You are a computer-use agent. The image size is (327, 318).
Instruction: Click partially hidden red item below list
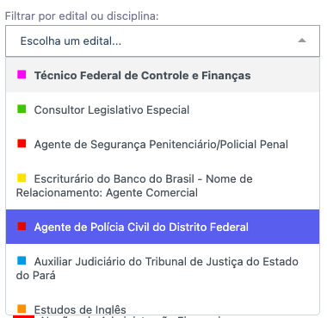click(x=23, y=317)
